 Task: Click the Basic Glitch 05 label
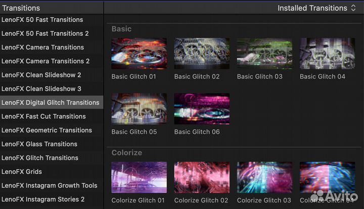point(134,132)
